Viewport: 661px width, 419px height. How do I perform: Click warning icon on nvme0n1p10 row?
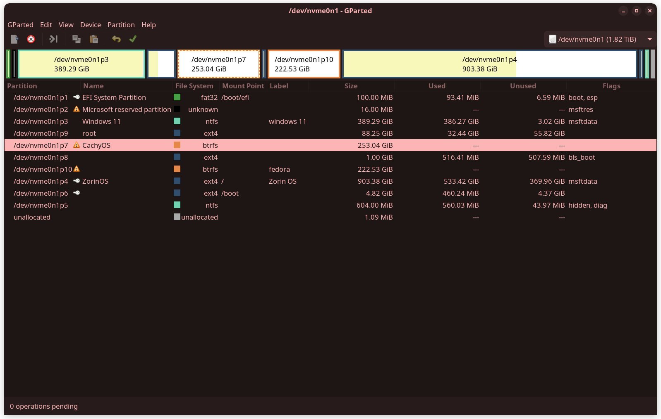pos(77,169)
